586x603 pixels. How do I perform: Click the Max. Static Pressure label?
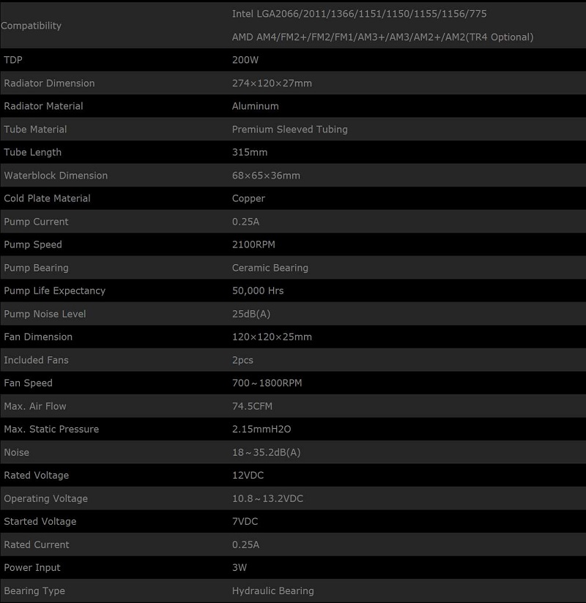[x=51, y=429]
